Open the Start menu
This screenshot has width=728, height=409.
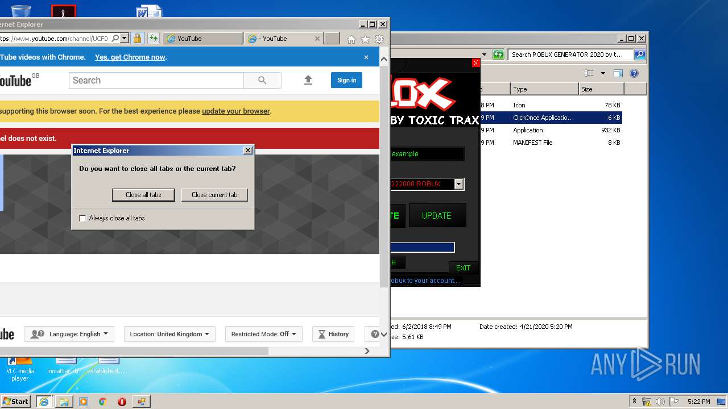point(15,401)
